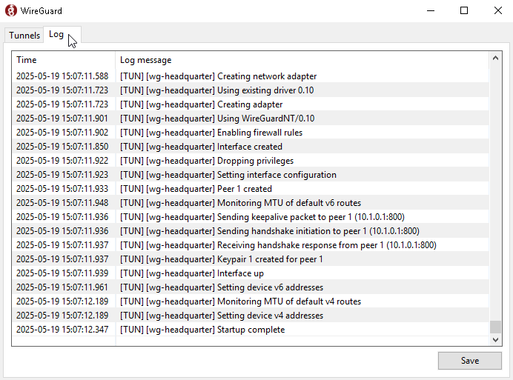
Task: Select 'Monitoring MTU of default v6 routes' row
Action: (251, 203)
